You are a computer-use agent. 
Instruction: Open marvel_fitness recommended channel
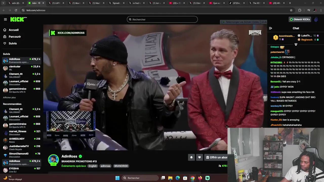pos(22,133)
